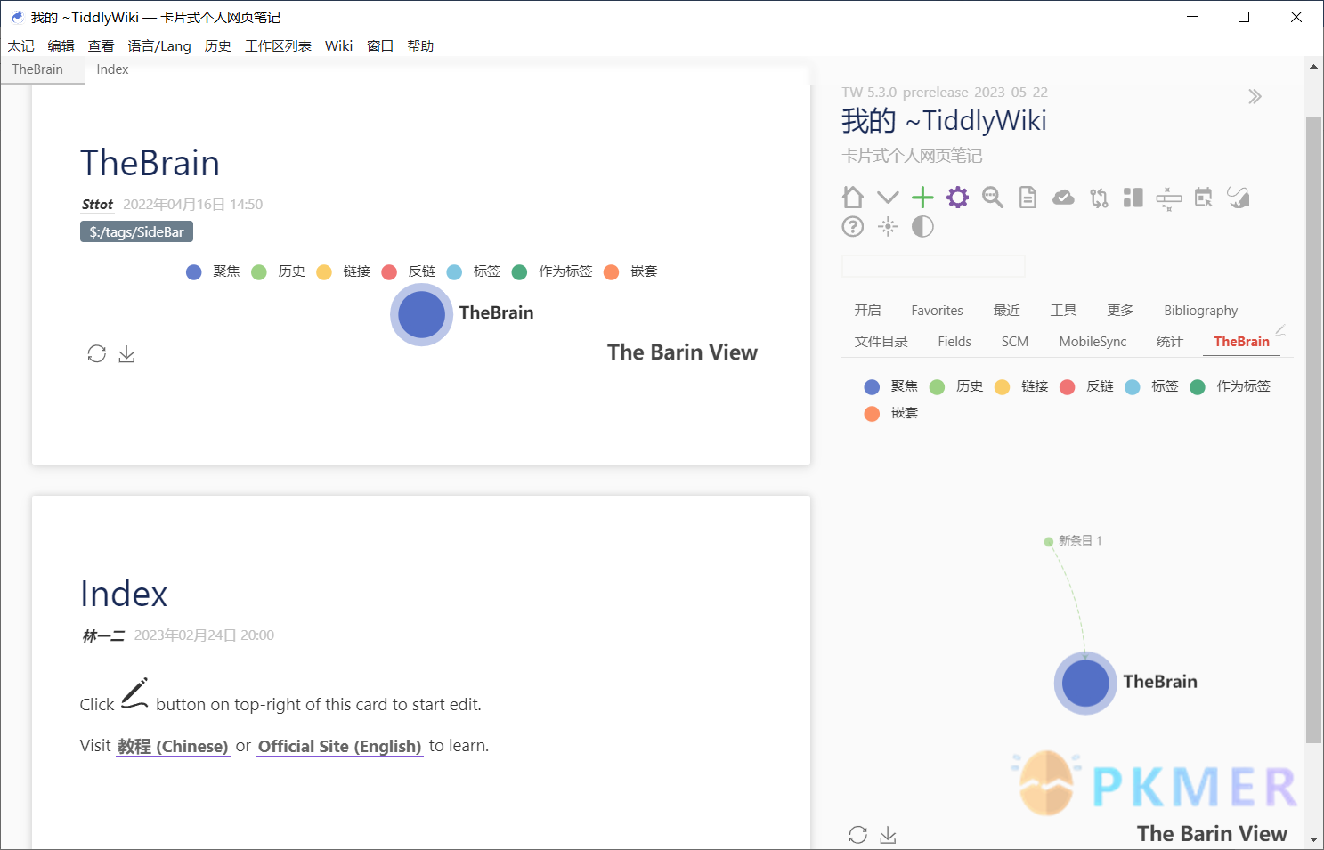
Task: Click the sun brightness icon
Action: click(888, 226)
